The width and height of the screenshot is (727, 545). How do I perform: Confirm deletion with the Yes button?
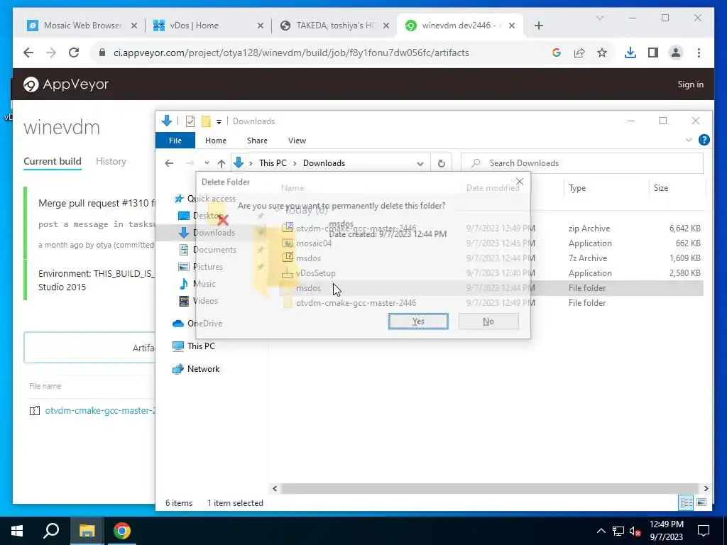(x=418, y=321)
